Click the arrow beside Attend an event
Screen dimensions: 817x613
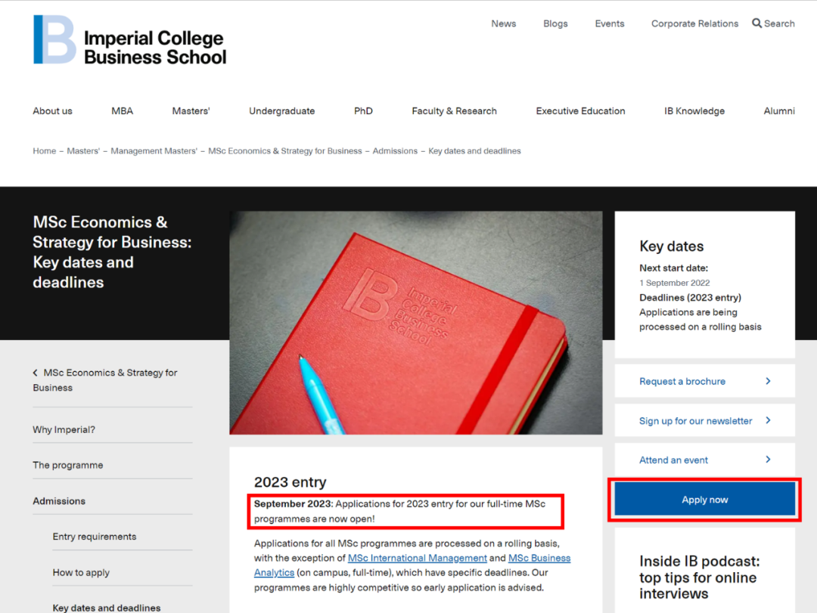[768, 460]
